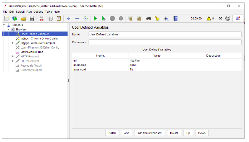Open the Run menu
Viewport: 249px width, 142px height.
(x=29, y=12)
